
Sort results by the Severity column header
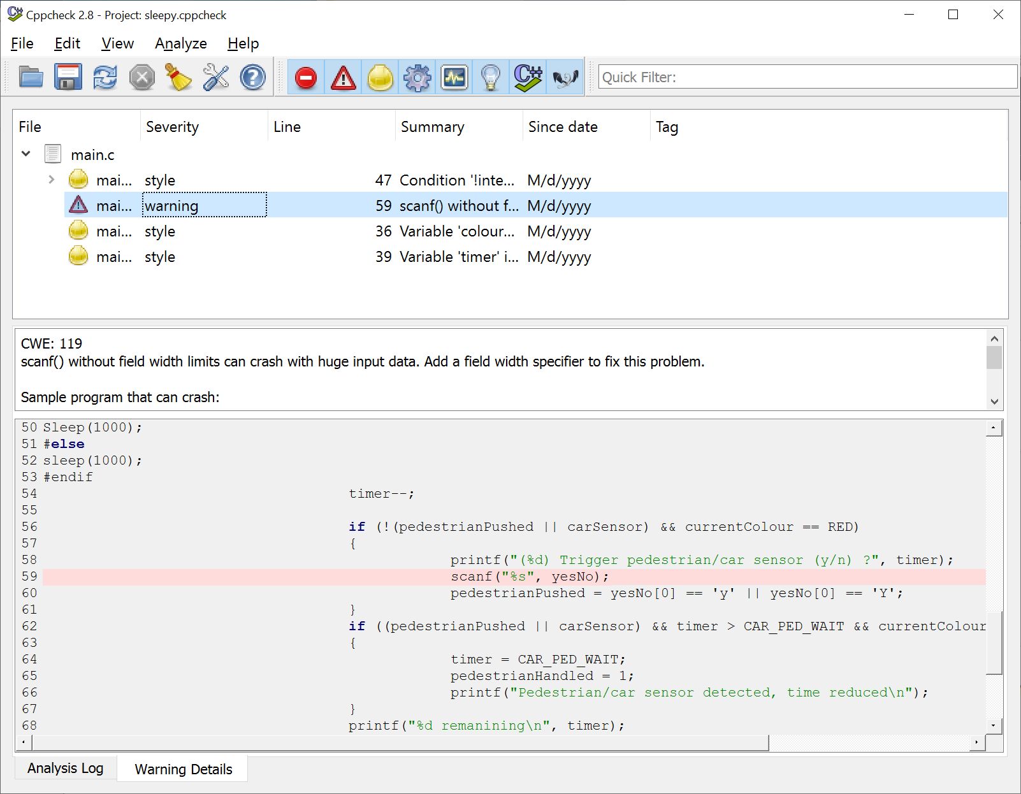click(x=204, y=127)
